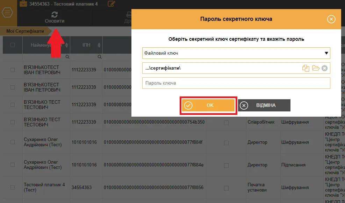Click the search icon under ІПН column
The width and height of the screenshot is (345, 203).
pyautogui.click(x=100, y=57)
